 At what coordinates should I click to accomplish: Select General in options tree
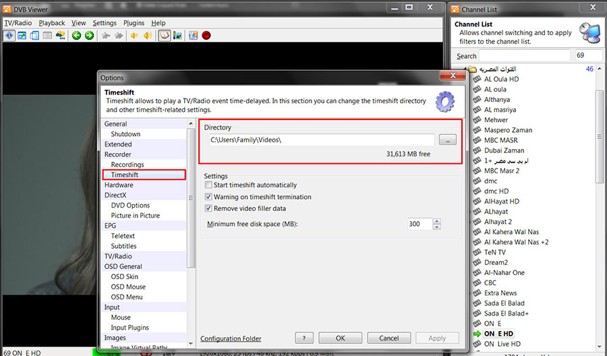pos(116,124)
